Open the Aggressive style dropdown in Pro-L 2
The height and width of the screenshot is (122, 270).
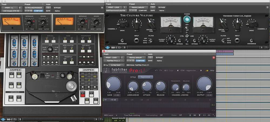tap(146, 77)
